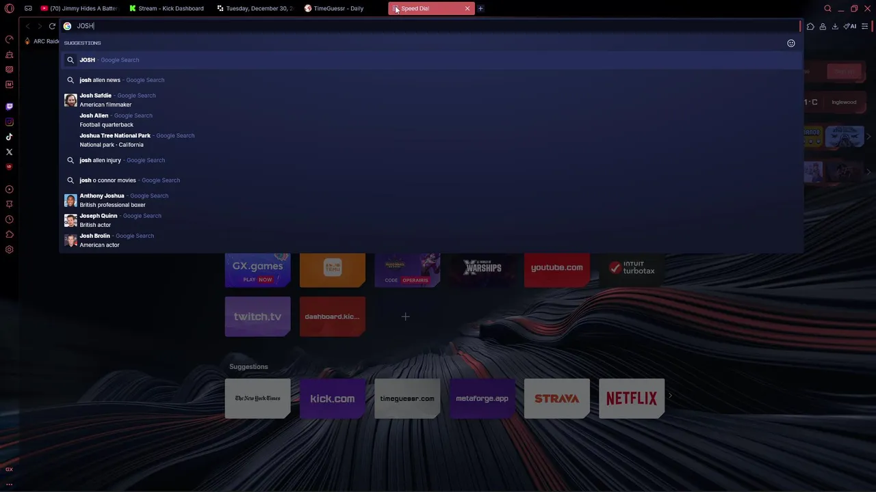The height and width of the screenshot is (492, 876).
Task: Click the GX Corner icon at sidebar bottom
Action: [x=9, y=469]
